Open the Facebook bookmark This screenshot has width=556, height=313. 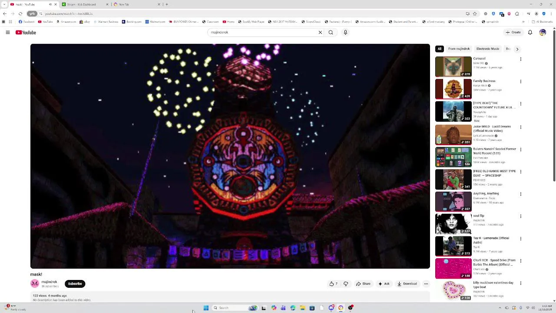pos(26,22)
